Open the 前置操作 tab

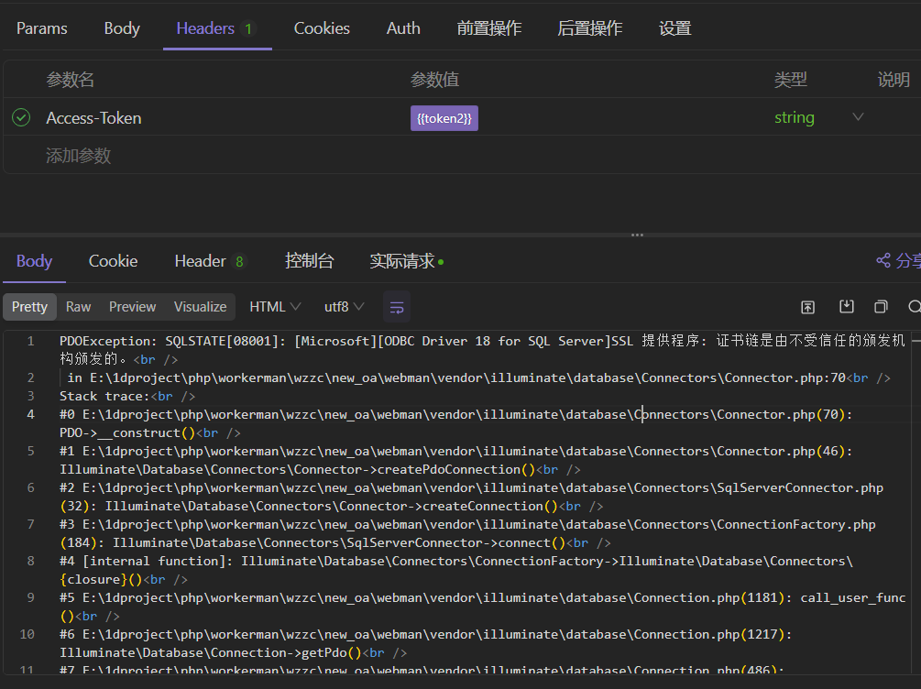pyautogui.click(x=488, y=28)
